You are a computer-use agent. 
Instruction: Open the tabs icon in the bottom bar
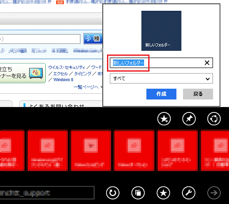coord(138,193)
